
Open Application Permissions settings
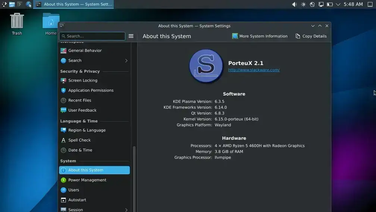pos(94,90)
